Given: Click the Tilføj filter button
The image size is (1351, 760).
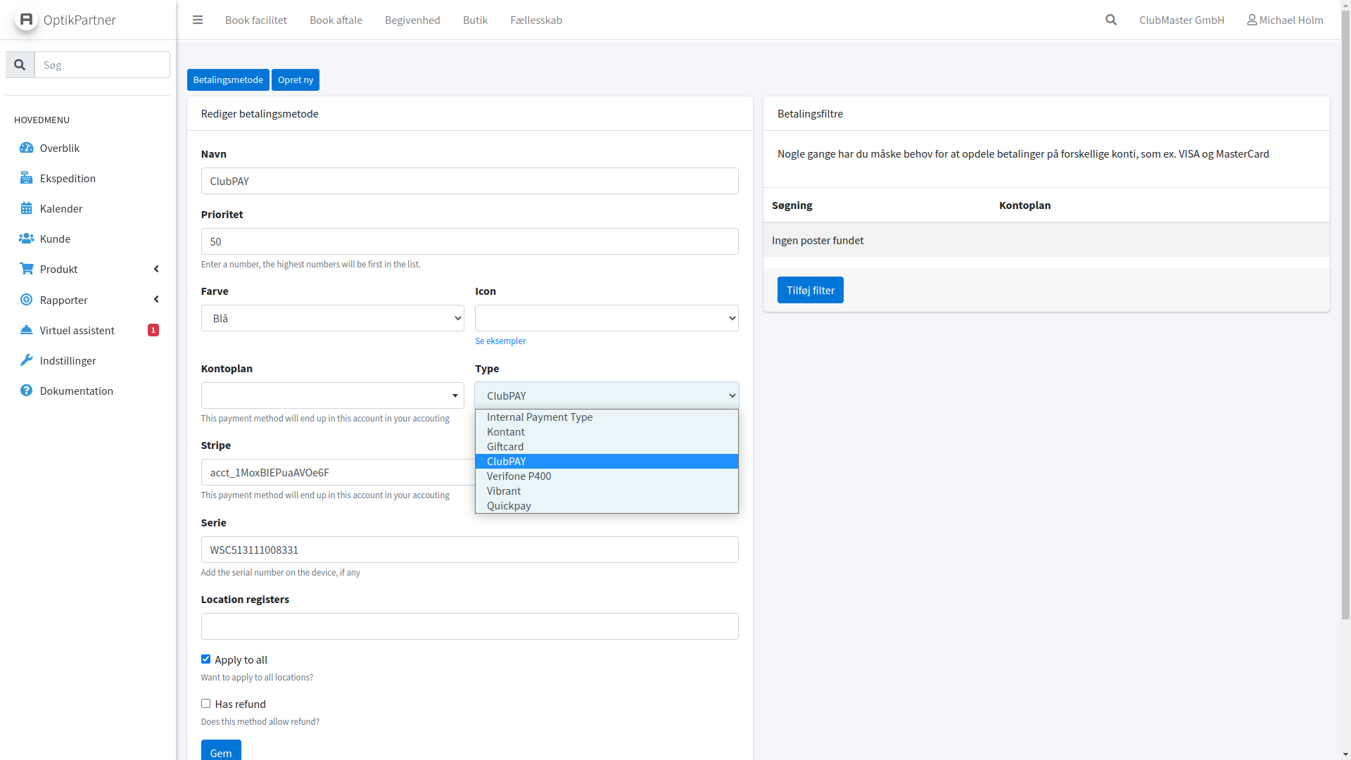Looking at the screenshot, I should (810, 290).
